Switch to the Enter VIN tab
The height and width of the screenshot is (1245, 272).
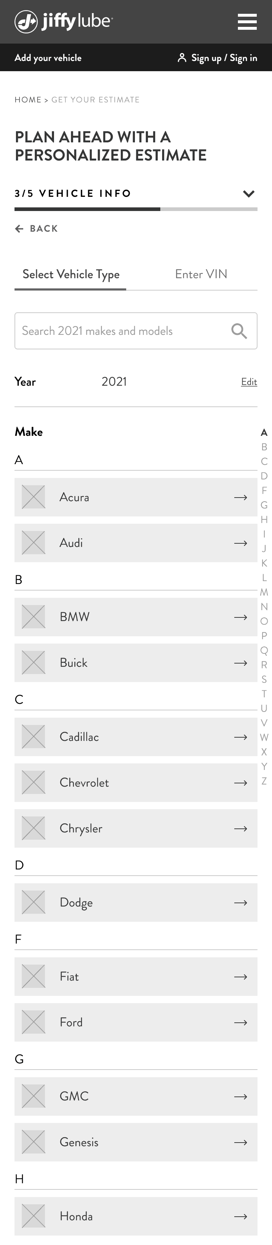pos(201,274)
